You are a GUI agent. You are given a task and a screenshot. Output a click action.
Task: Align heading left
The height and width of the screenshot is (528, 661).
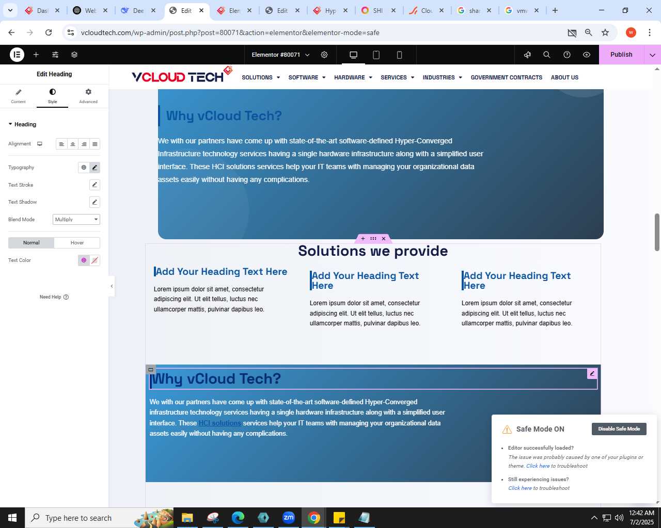click(61, 144)
